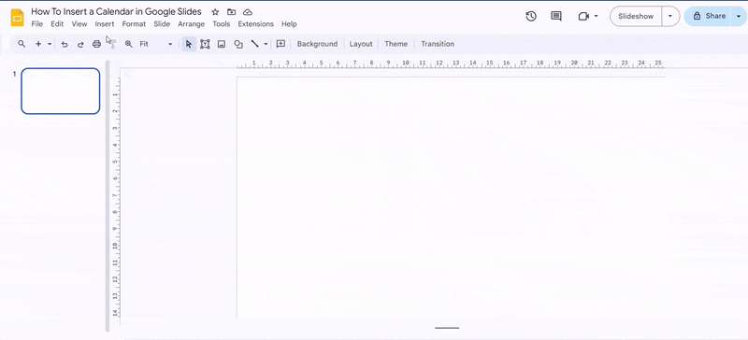Open the Edit menu
The height and width of the screenshot is (340, 748).
57,24
